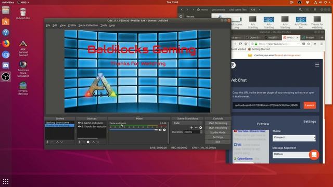The height and width of the screenshot is (187, 333).
Task: Open source properties gear in the Sources panel
Action: coord(88,142)
